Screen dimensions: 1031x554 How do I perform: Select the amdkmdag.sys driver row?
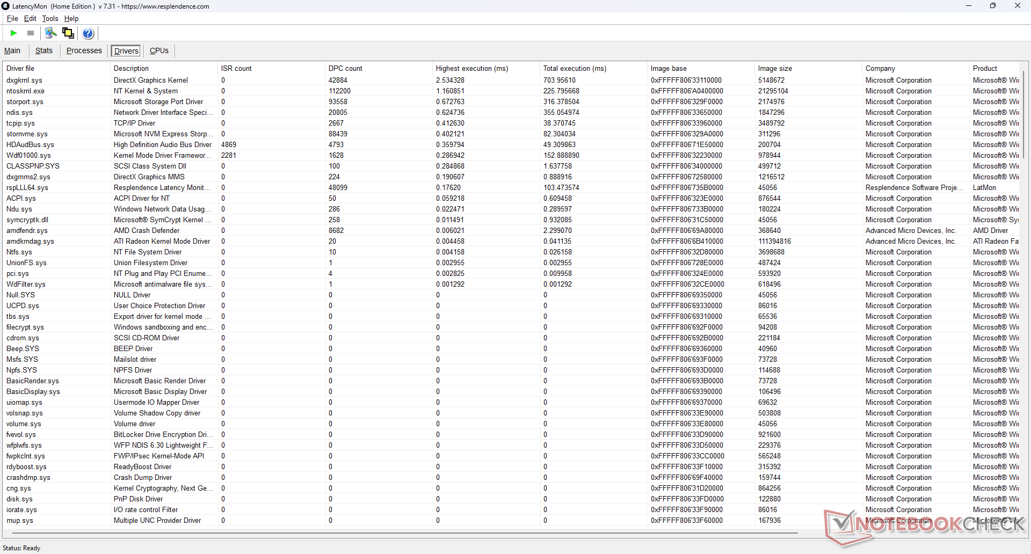coord(511,241)
